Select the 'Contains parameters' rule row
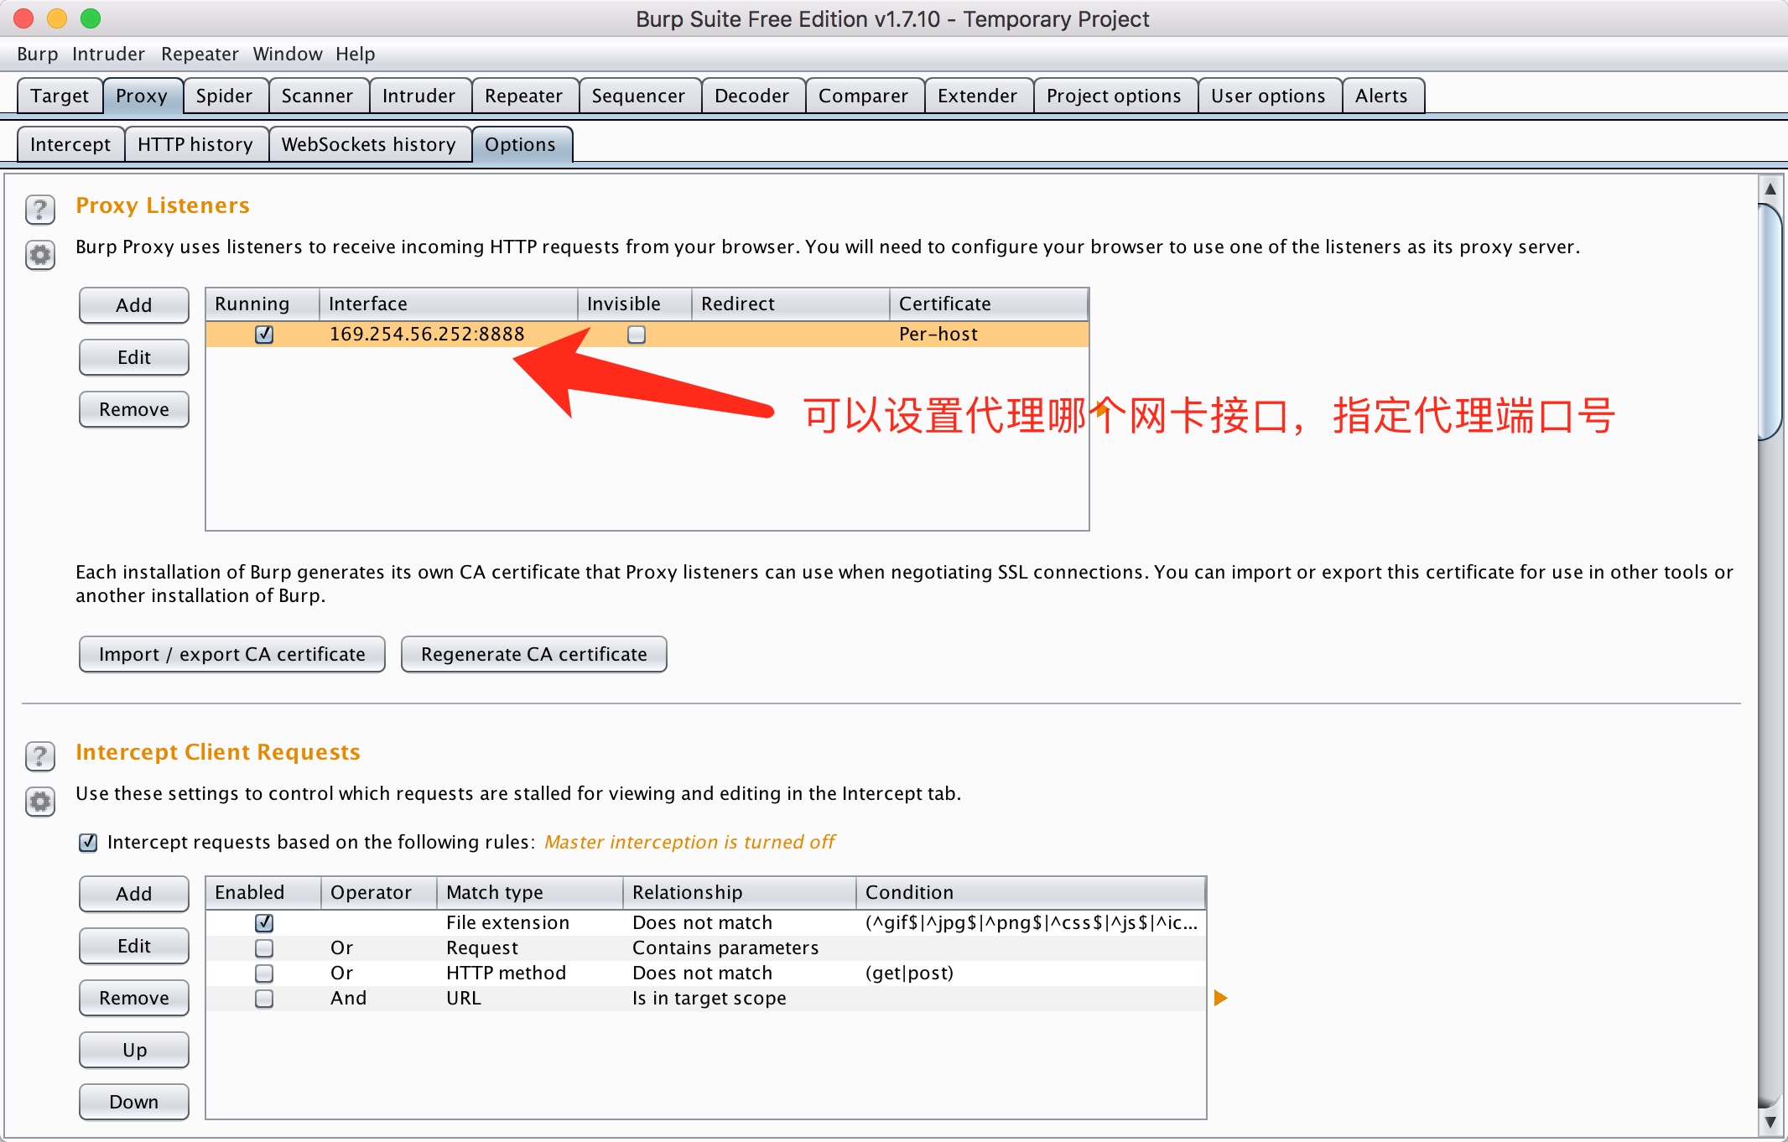Image resolution: width=1788 pixels, height=1142 pixels. click(x=706, y=948)
